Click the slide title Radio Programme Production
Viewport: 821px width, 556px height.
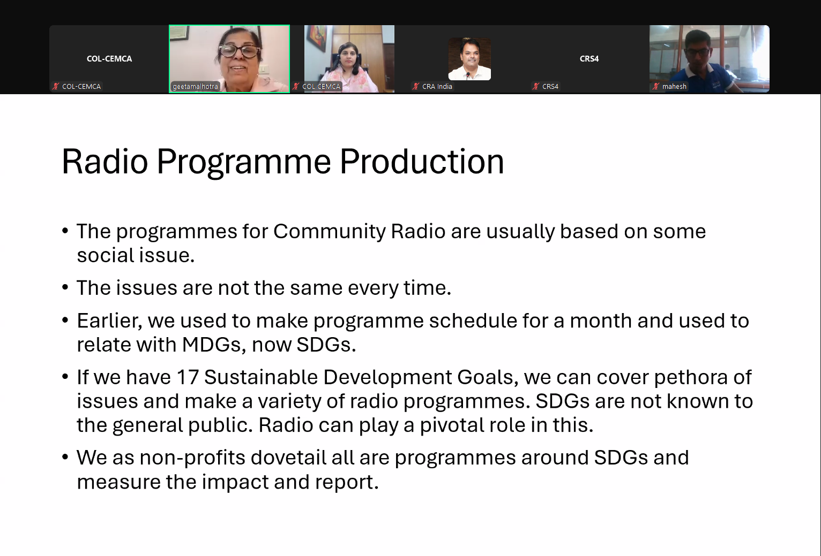coord(283,161)
